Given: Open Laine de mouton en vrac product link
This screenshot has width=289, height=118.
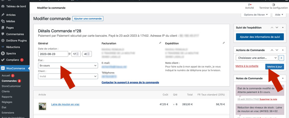Looking at the screenshot, I should (x=65, y=104).
